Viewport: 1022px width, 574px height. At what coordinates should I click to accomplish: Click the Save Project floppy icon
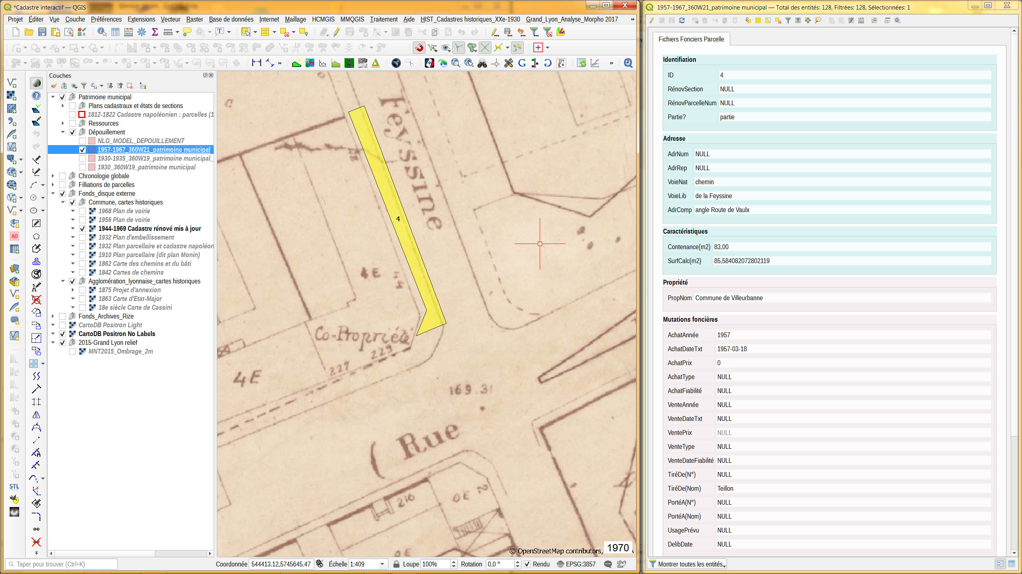tap(42, 32)
